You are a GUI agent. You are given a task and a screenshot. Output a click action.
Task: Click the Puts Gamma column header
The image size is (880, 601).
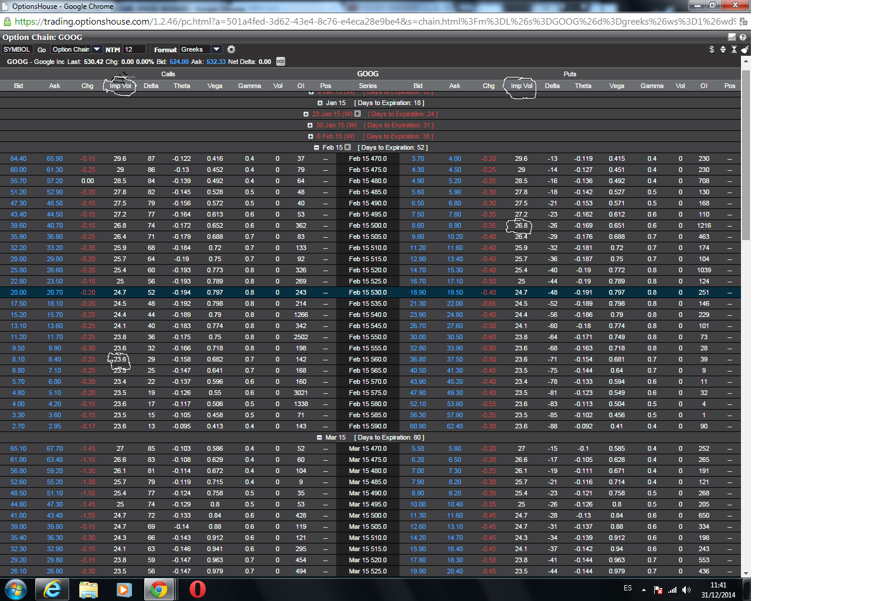click(x=652, y=86)
